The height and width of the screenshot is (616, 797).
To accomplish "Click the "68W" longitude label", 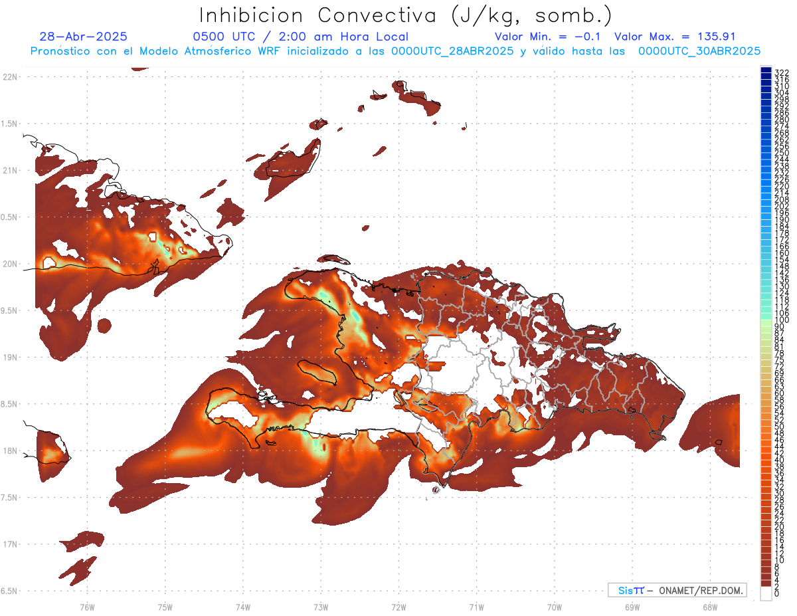I will tap(709, 607).
